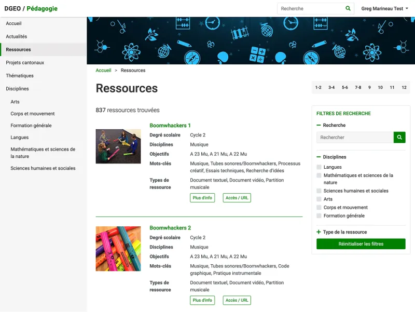Open Actualités in the sidebar

click(17, 36)
